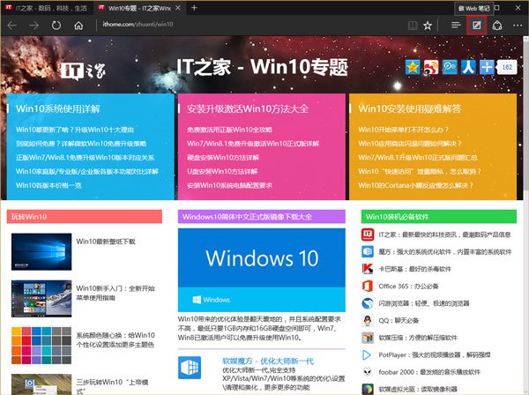Open Reading view book icon
The height and width of the screenshot is (395, 529).
coord(413,26)
